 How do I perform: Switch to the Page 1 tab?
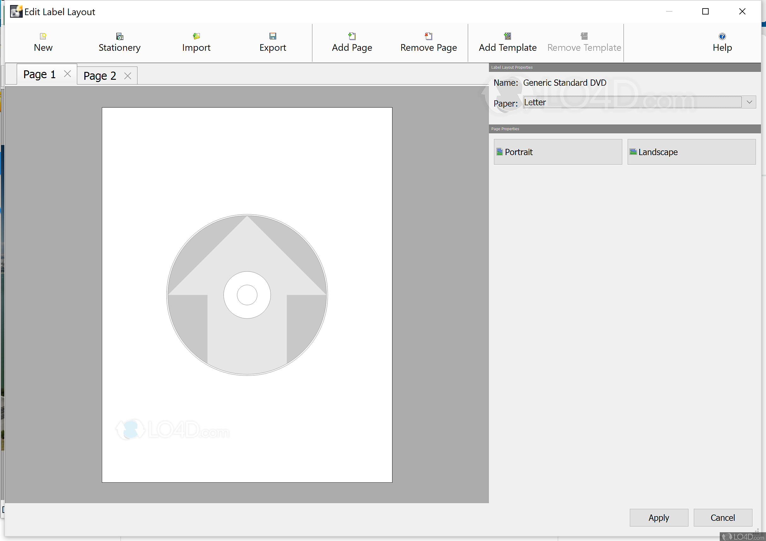click(39, 74)
